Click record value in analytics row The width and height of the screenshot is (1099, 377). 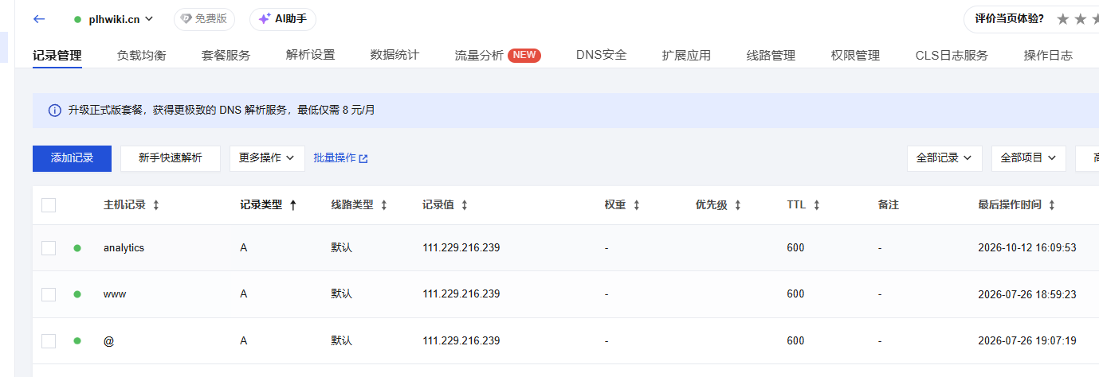pyautogui.click(x=461, y=248)
